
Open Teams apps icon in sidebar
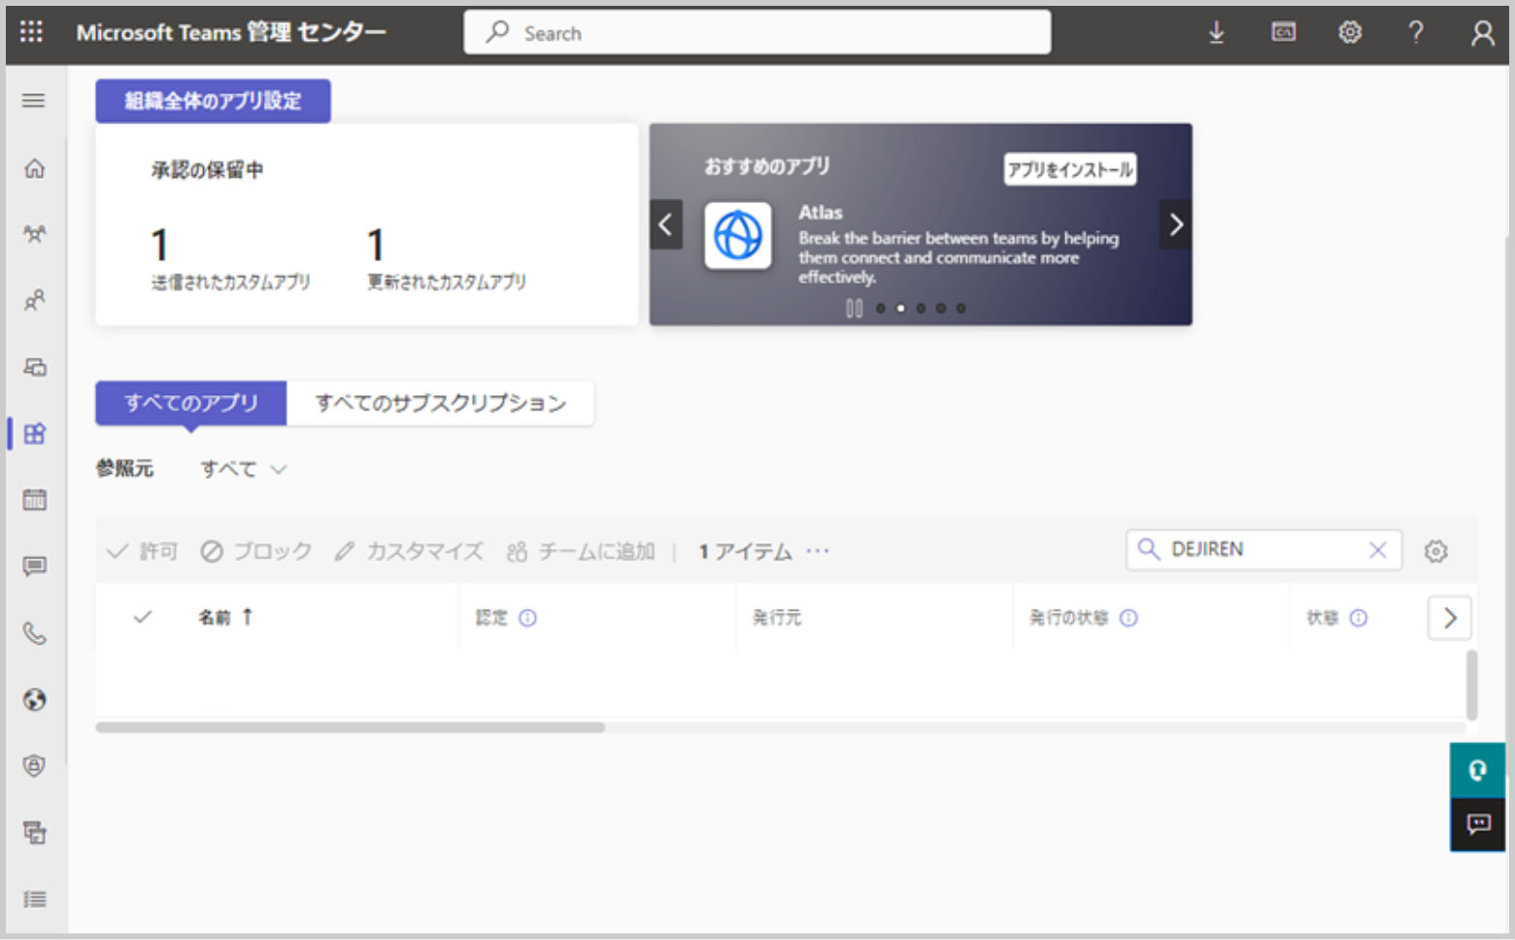35,433
